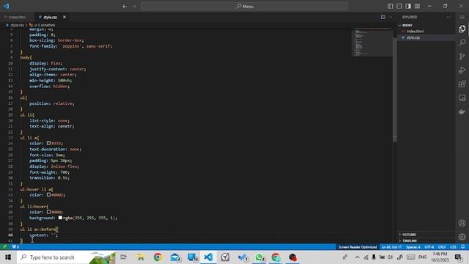Click the Spaces: 4 indentation status
Screen dimensions: 469x264
(413, 247)
